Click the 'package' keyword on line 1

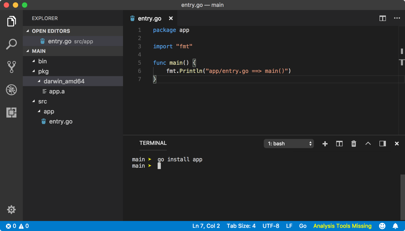pos(165,30)
